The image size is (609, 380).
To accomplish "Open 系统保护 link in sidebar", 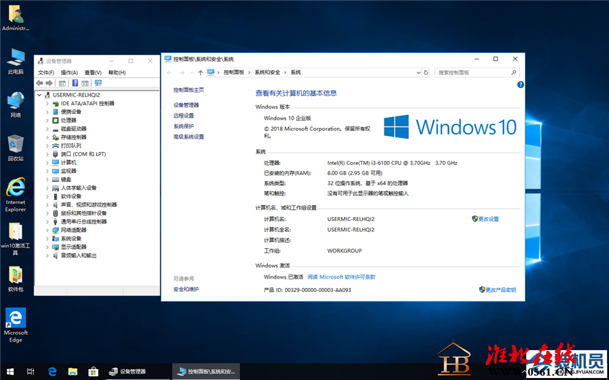I will click(183, 126).
